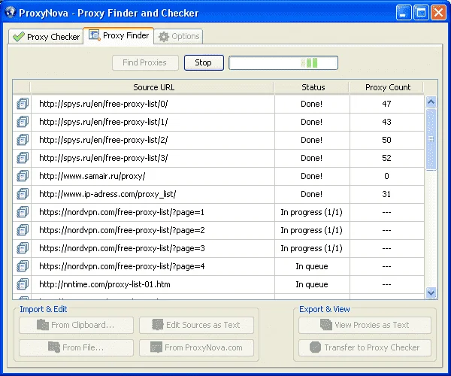451x376 pixels.
Task: Sort by Status column header
Action: point(312,87)
